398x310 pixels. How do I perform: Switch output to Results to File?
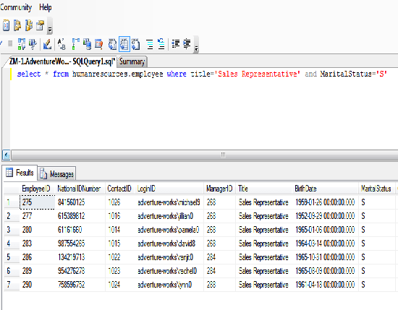click(136, 44)
